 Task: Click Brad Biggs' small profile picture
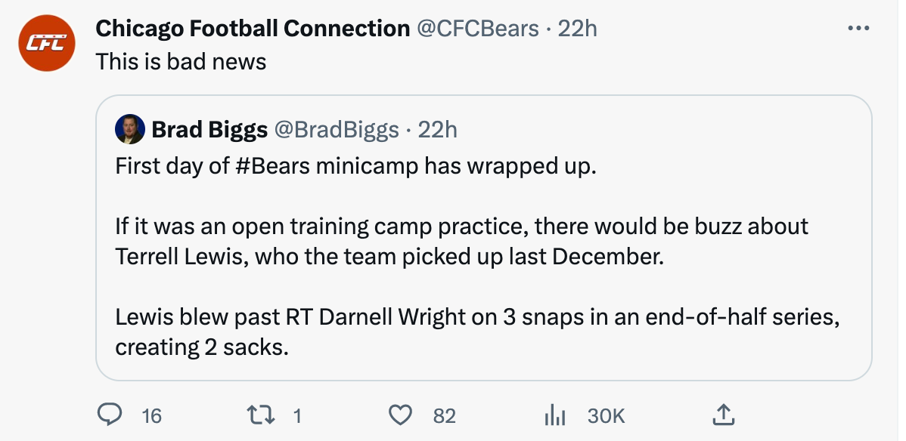coord(129,129)
